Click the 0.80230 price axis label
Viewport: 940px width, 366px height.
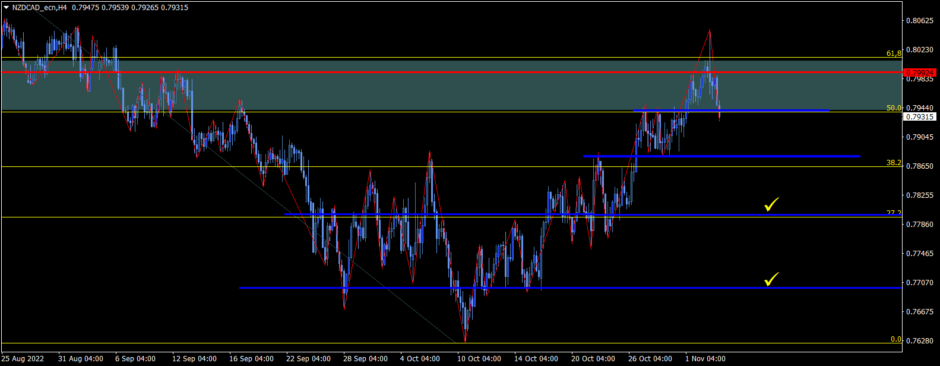[x=920, y=50]
